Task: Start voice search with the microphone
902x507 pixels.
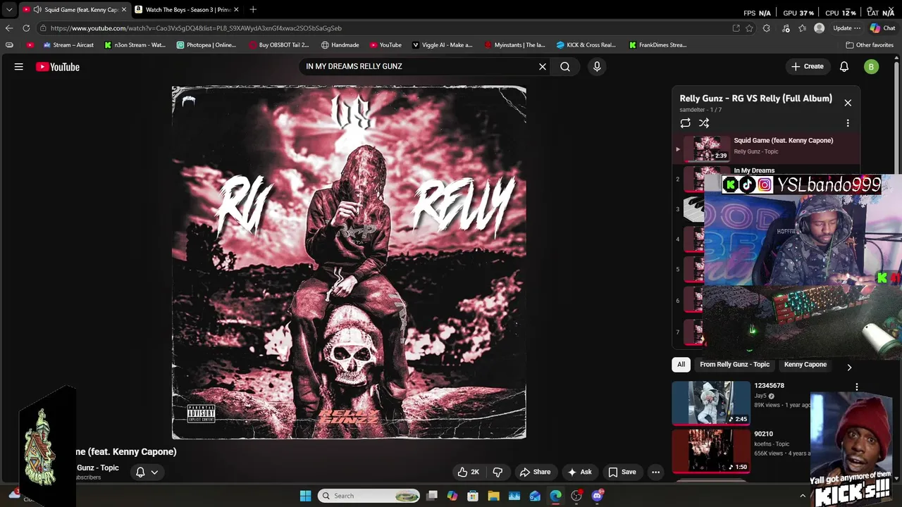Action: [x=597, y=66]
